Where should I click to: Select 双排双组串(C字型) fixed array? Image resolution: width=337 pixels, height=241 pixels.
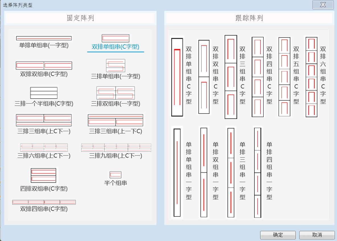click(44, 65)
